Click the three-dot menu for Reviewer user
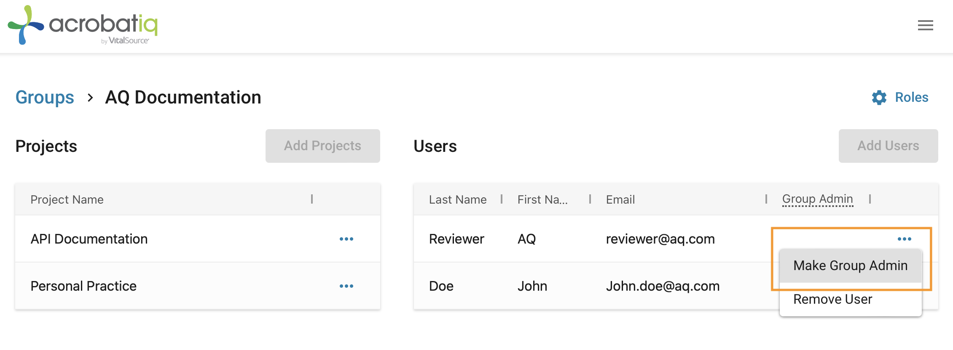This screenshot has height=350, width=953. 904,239
